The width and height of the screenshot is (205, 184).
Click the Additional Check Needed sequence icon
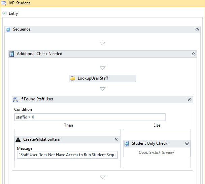(x=12, y=54)
